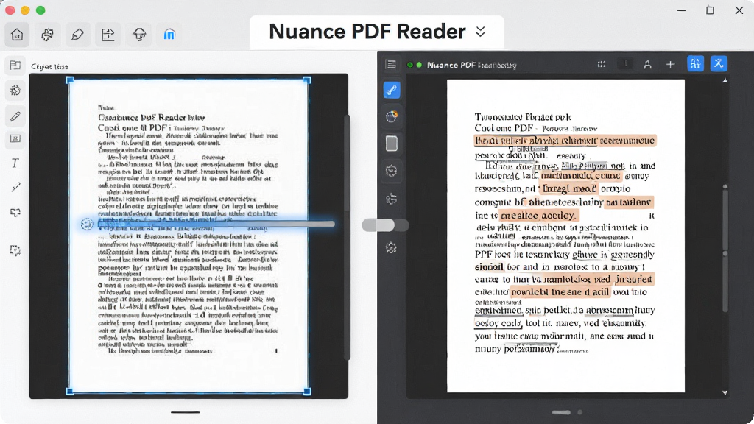Select the pencil edit tool in left sidebar
The width and height of the screenshot is (754, 424).
click(x=15, y=116)
